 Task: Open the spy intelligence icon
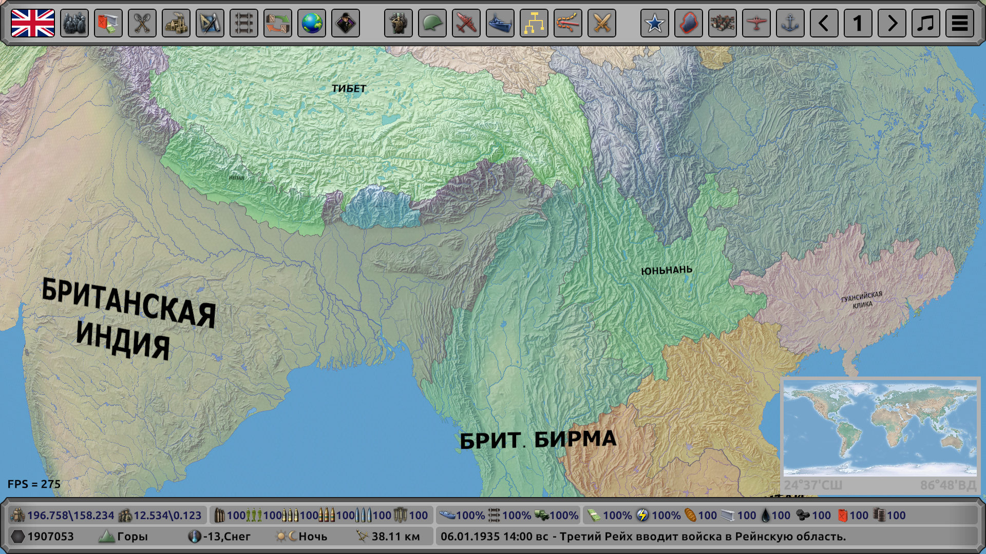coord(346,23)
